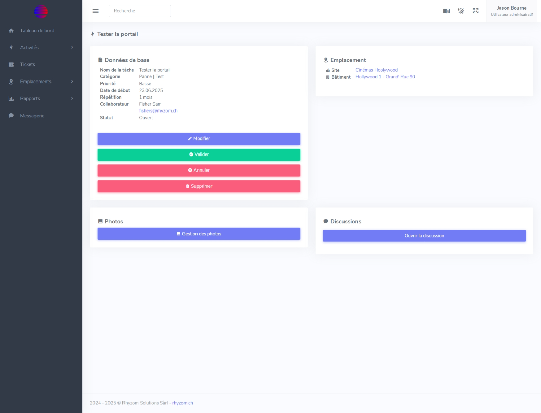Click the app logo in sidebar
Image resolution: width=541 pixels, height=413 pixels.
pos(41,12)
